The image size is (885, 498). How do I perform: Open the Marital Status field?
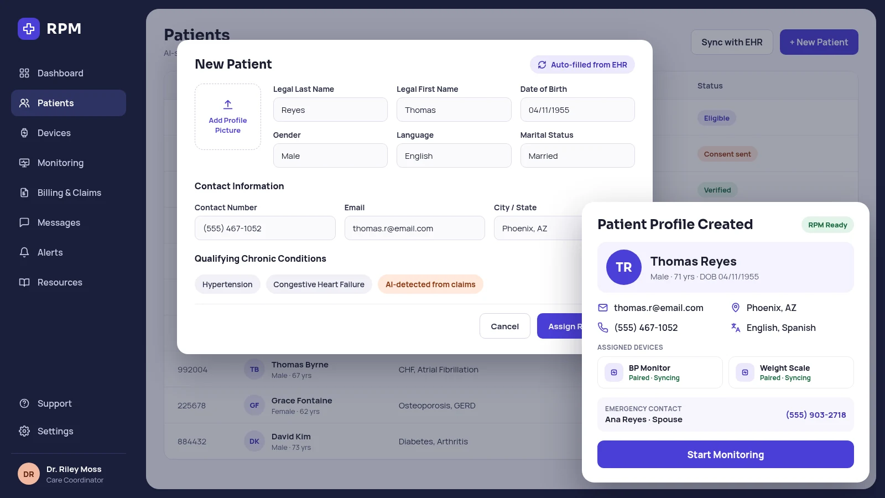pos(577,155)
